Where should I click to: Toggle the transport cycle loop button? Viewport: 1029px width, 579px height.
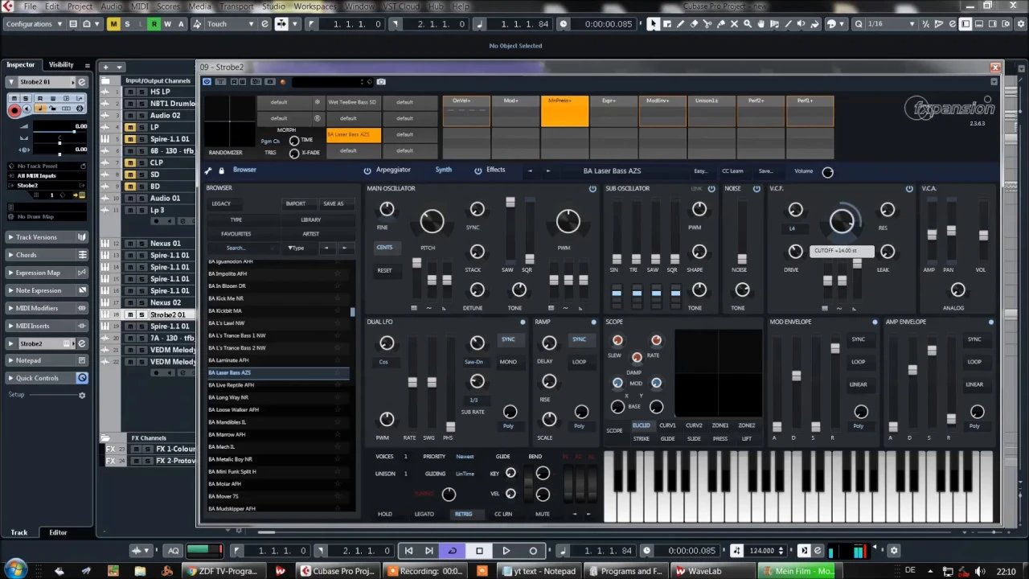point(452,551)
